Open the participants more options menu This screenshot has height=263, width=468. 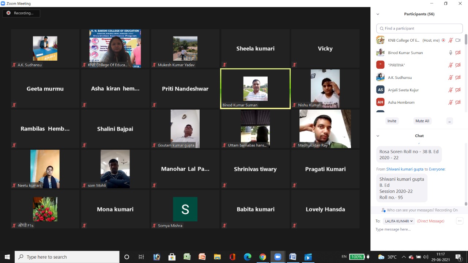pyautogui.click(x=449, y=121)
